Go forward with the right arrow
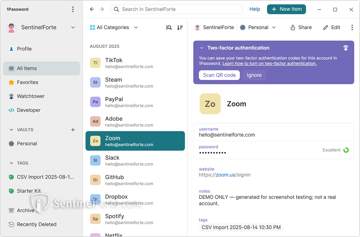 click(102, 9)
